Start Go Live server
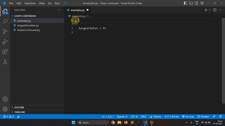The width and height of the screenshot is (225, 126). tap(188, 117)
